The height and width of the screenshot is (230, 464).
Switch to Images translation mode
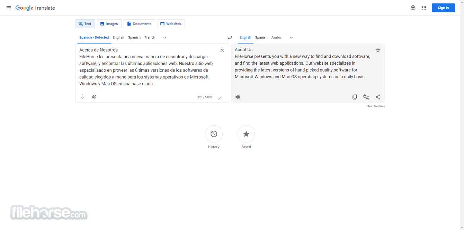(x=109, y=24)
